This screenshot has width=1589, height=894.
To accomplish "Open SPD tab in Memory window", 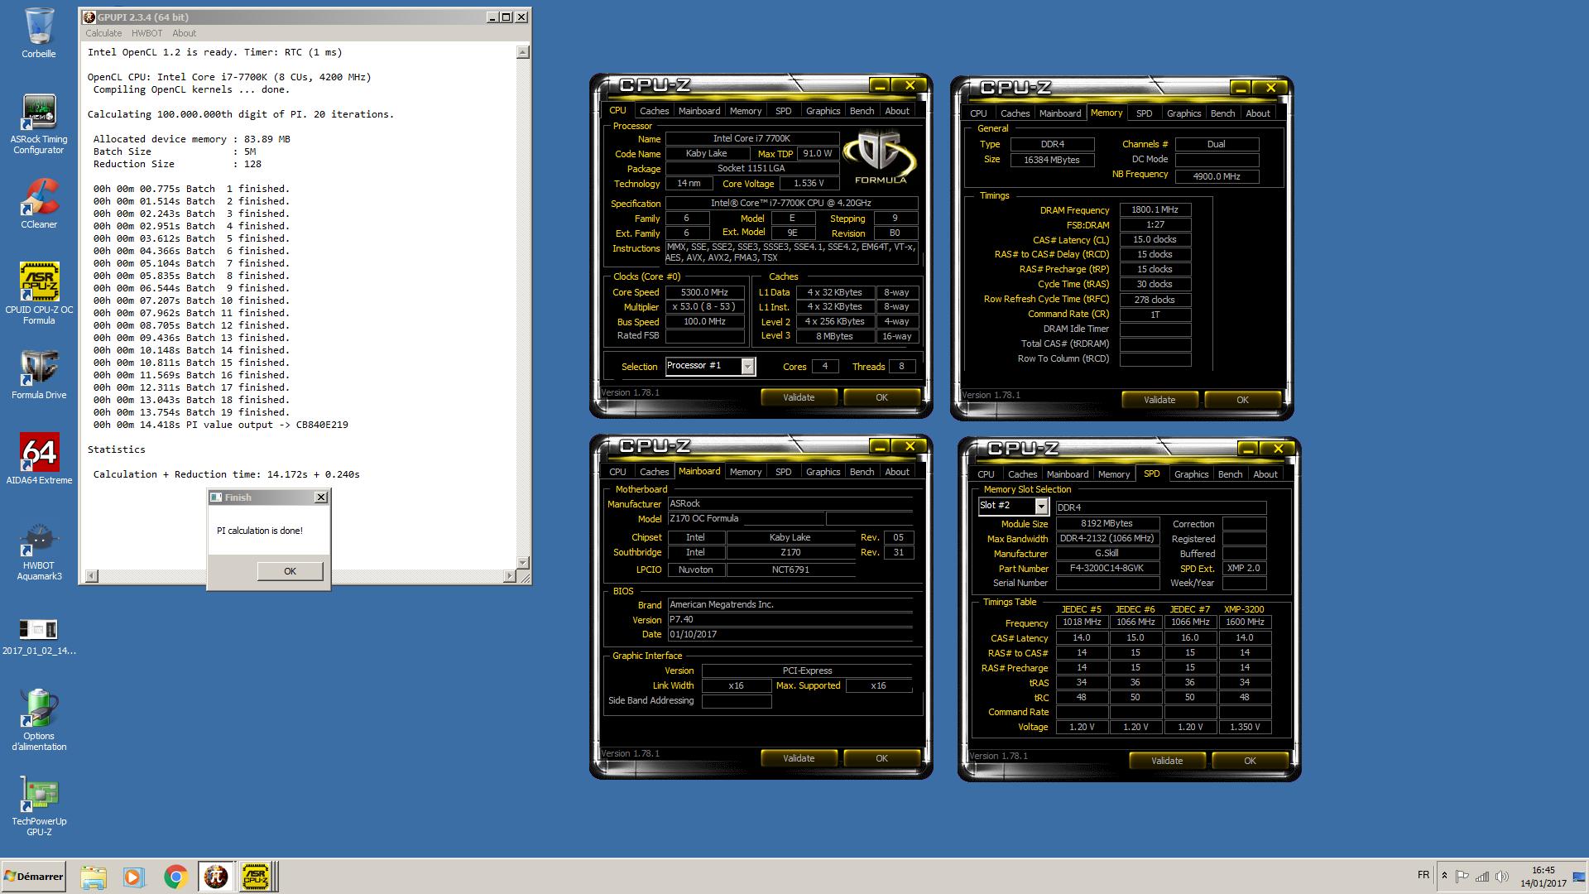I will click(x=1144, y=113).
